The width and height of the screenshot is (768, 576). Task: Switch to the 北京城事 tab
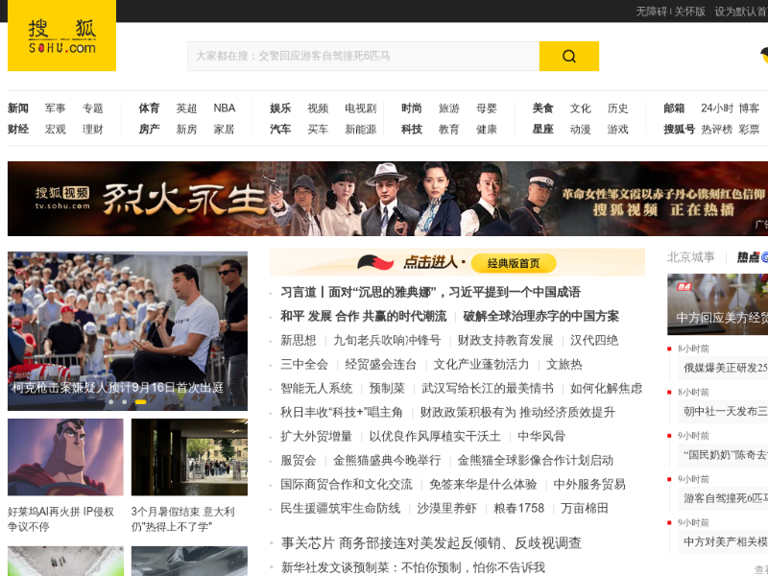pyautogui.click(x=691, y=257)
